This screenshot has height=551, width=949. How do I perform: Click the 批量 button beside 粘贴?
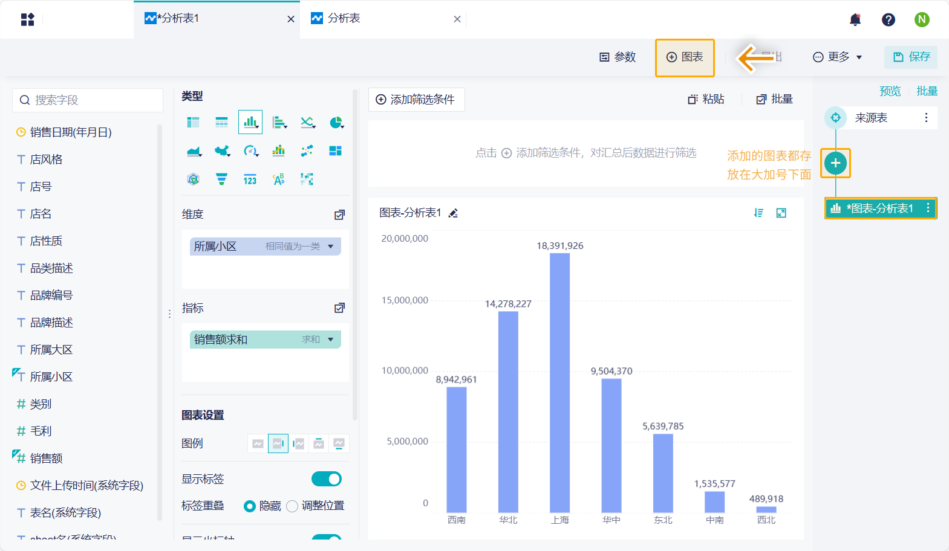[x=775, y=99]
